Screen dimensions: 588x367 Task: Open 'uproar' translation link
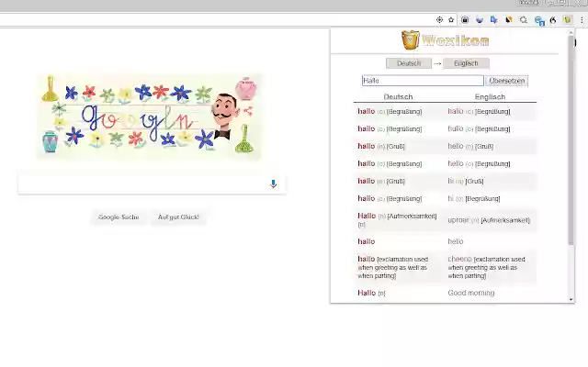(458, 220)
